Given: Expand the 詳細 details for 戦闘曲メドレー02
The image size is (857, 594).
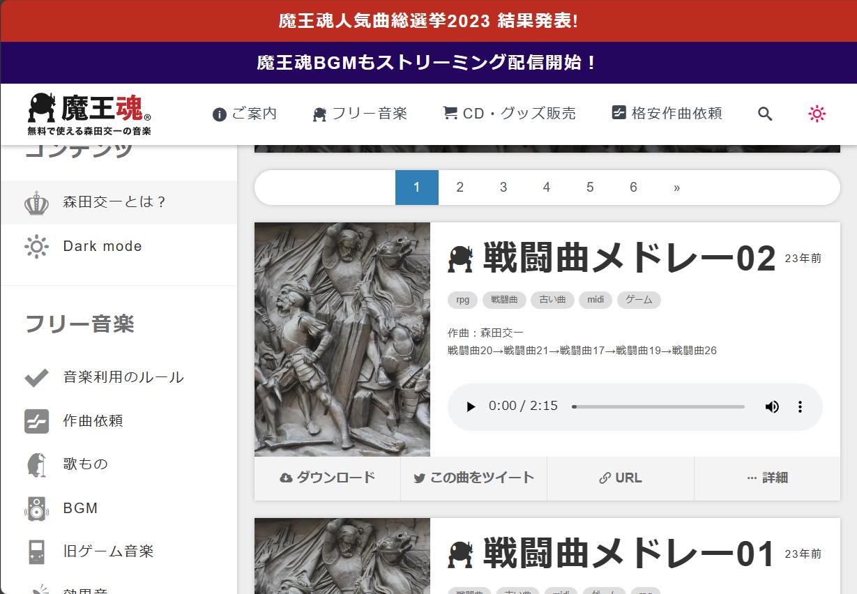Looking at the screenshot, I should coord(767,478).
